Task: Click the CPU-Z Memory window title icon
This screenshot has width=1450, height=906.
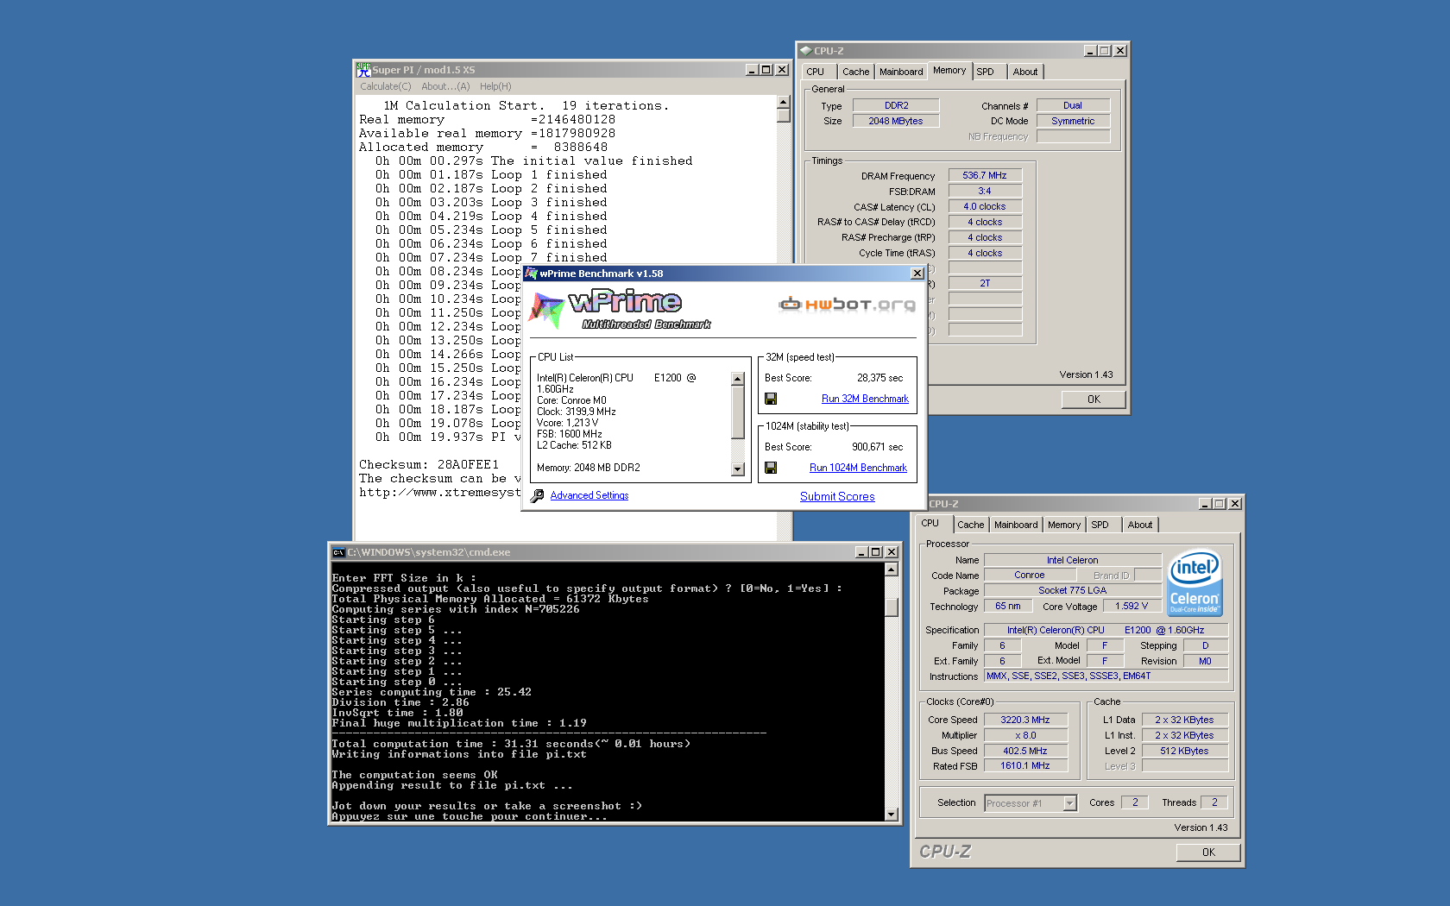Action: coord(805,51)
